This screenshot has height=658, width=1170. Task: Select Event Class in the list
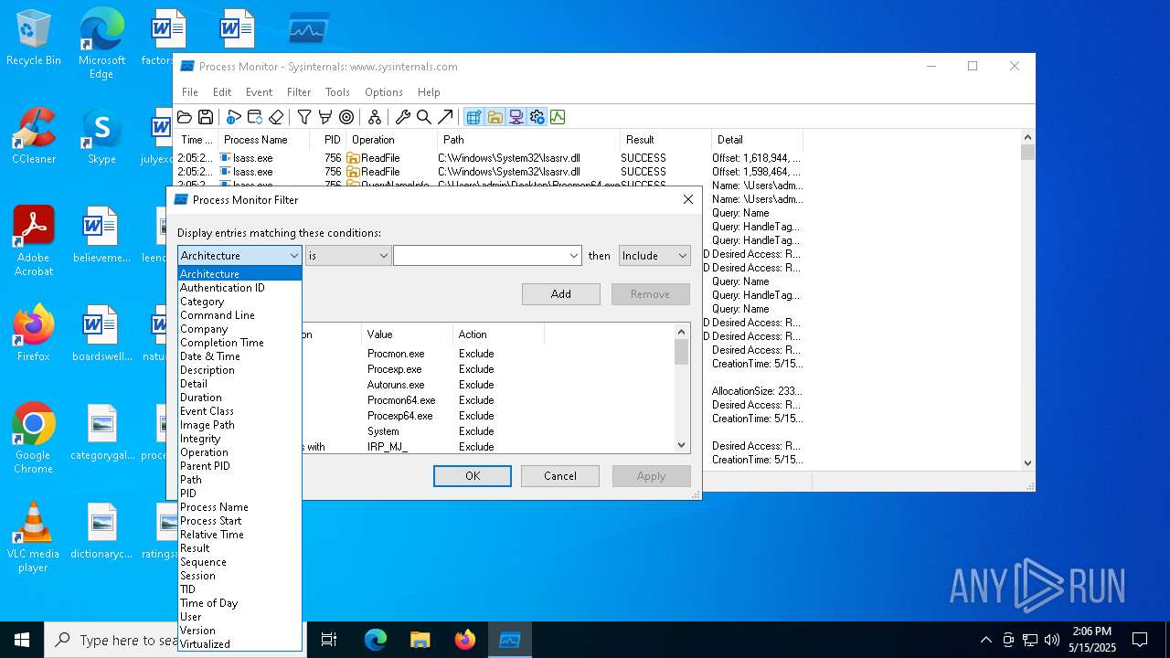click(x=239, y=411)
